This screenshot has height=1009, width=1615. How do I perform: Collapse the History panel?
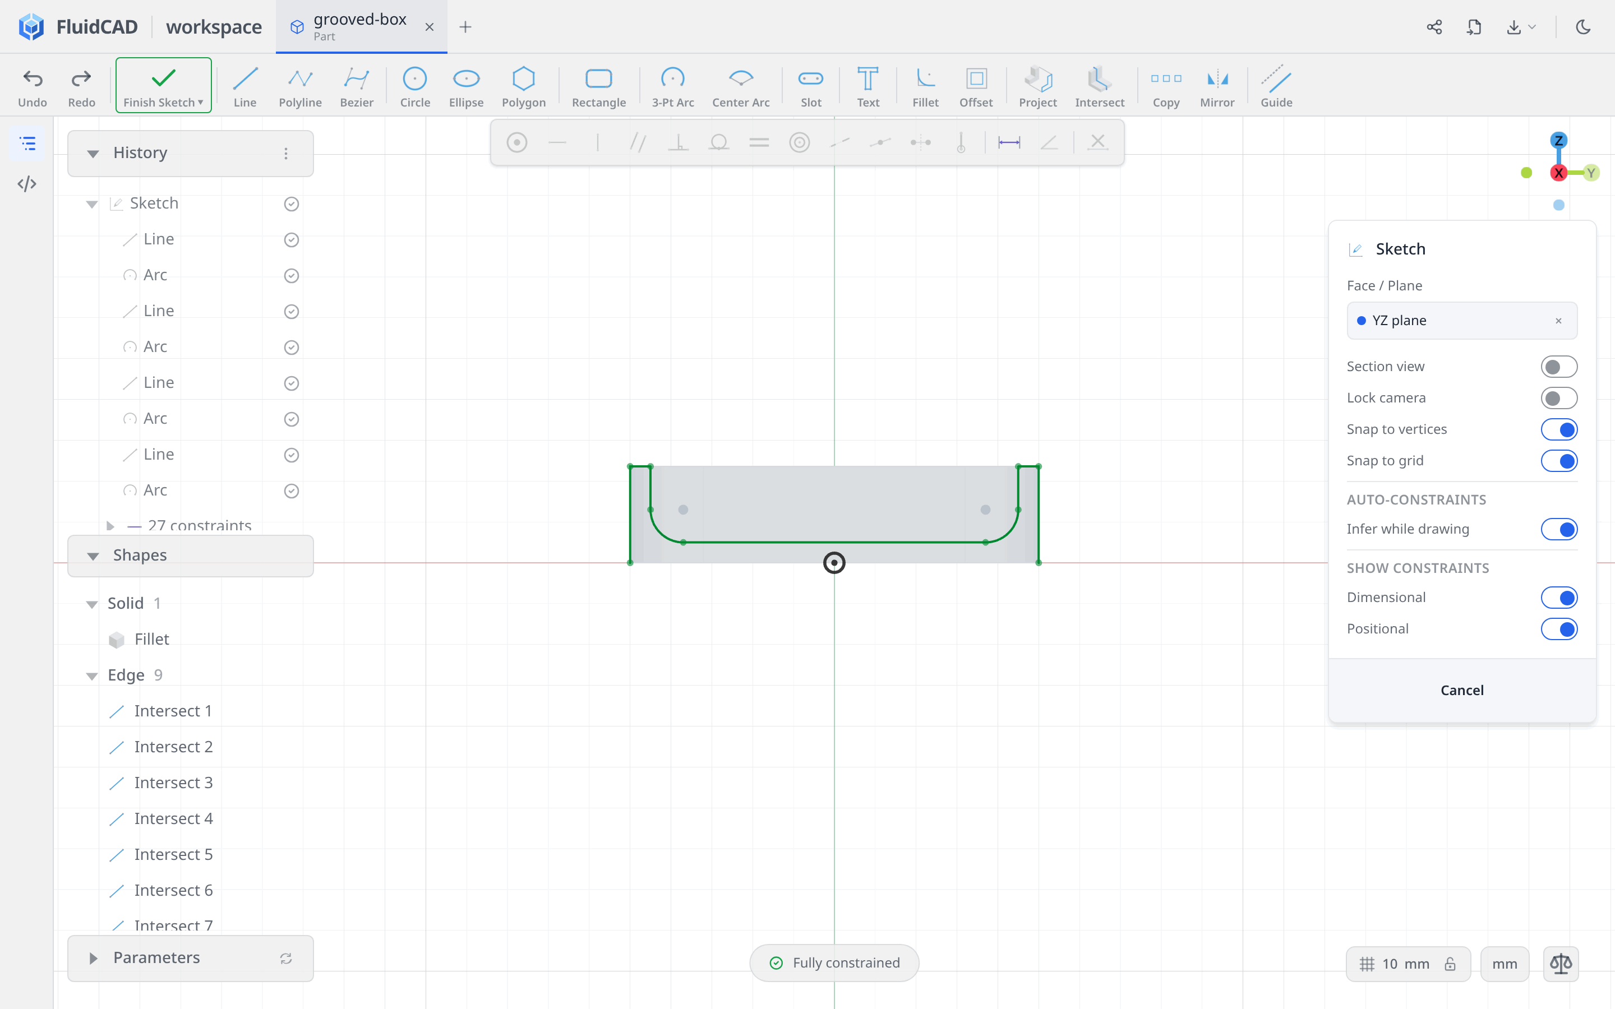93,154
